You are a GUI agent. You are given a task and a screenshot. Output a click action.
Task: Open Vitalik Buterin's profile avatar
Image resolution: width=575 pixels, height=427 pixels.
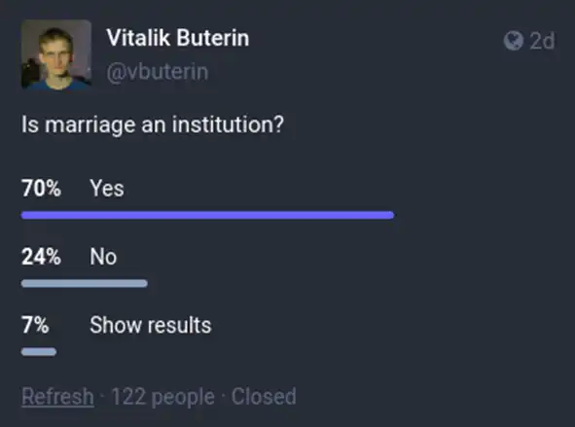(x=56, y=54)
